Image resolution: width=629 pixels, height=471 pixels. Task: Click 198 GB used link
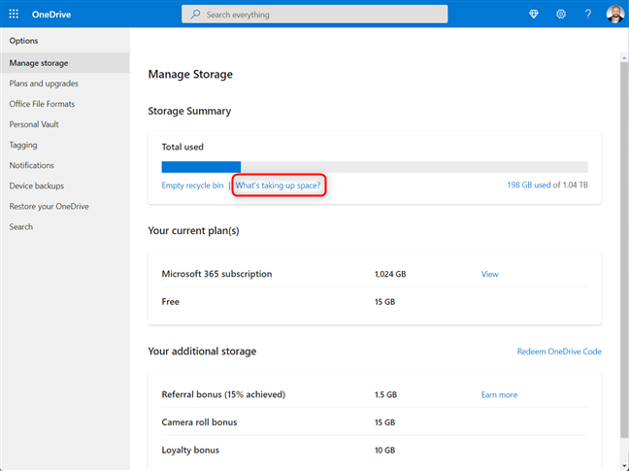(x=529, y=185)
